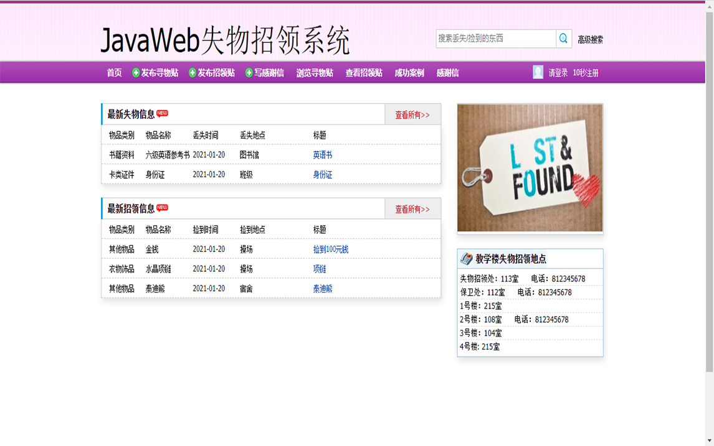The height and width of the screenshot is (446, 714).
Task: Click the 金钱 item name cell
Action: (x=152, y=249)
